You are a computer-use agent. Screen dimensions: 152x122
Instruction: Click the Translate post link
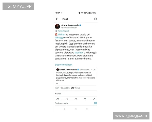click(x=63, y=31)
